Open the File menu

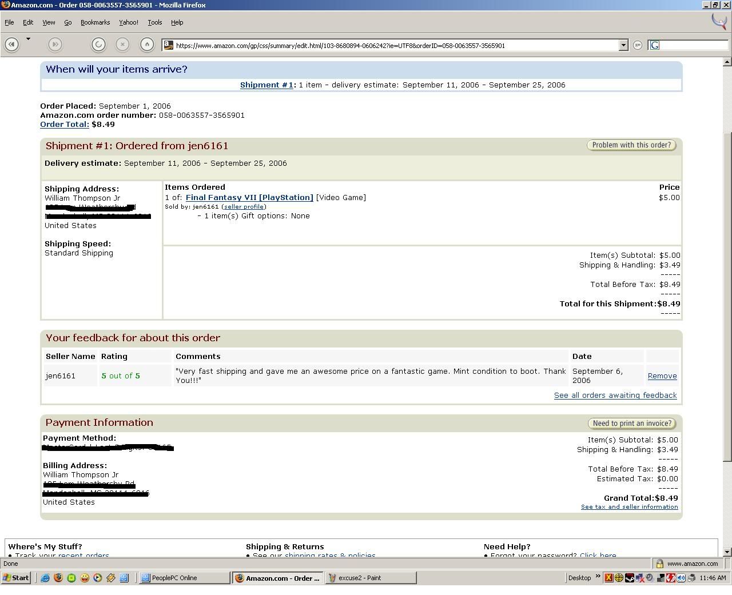coord(9,22)
